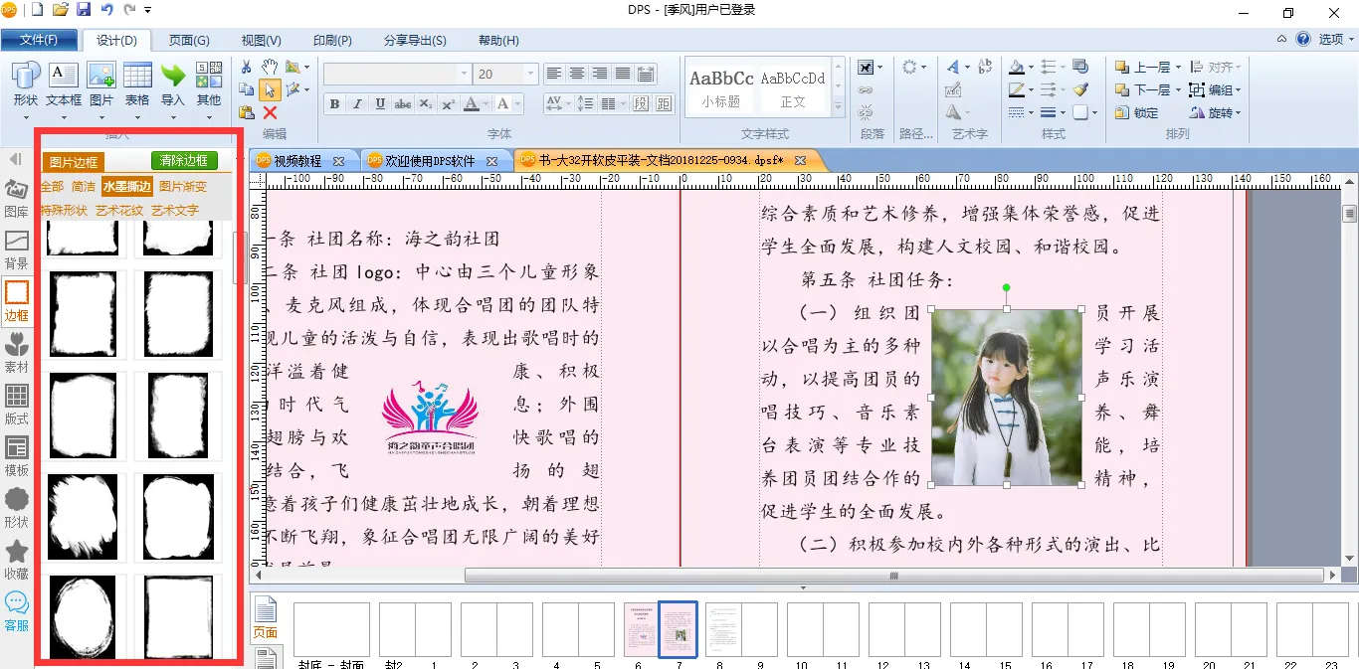Open the 背景 background sidebar panel
Screen dimensions: 1359x669
click(16, 249)
